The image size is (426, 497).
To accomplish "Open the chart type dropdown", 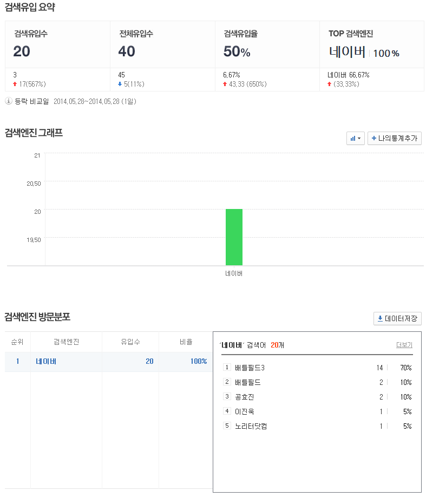I will coord(356,139).
